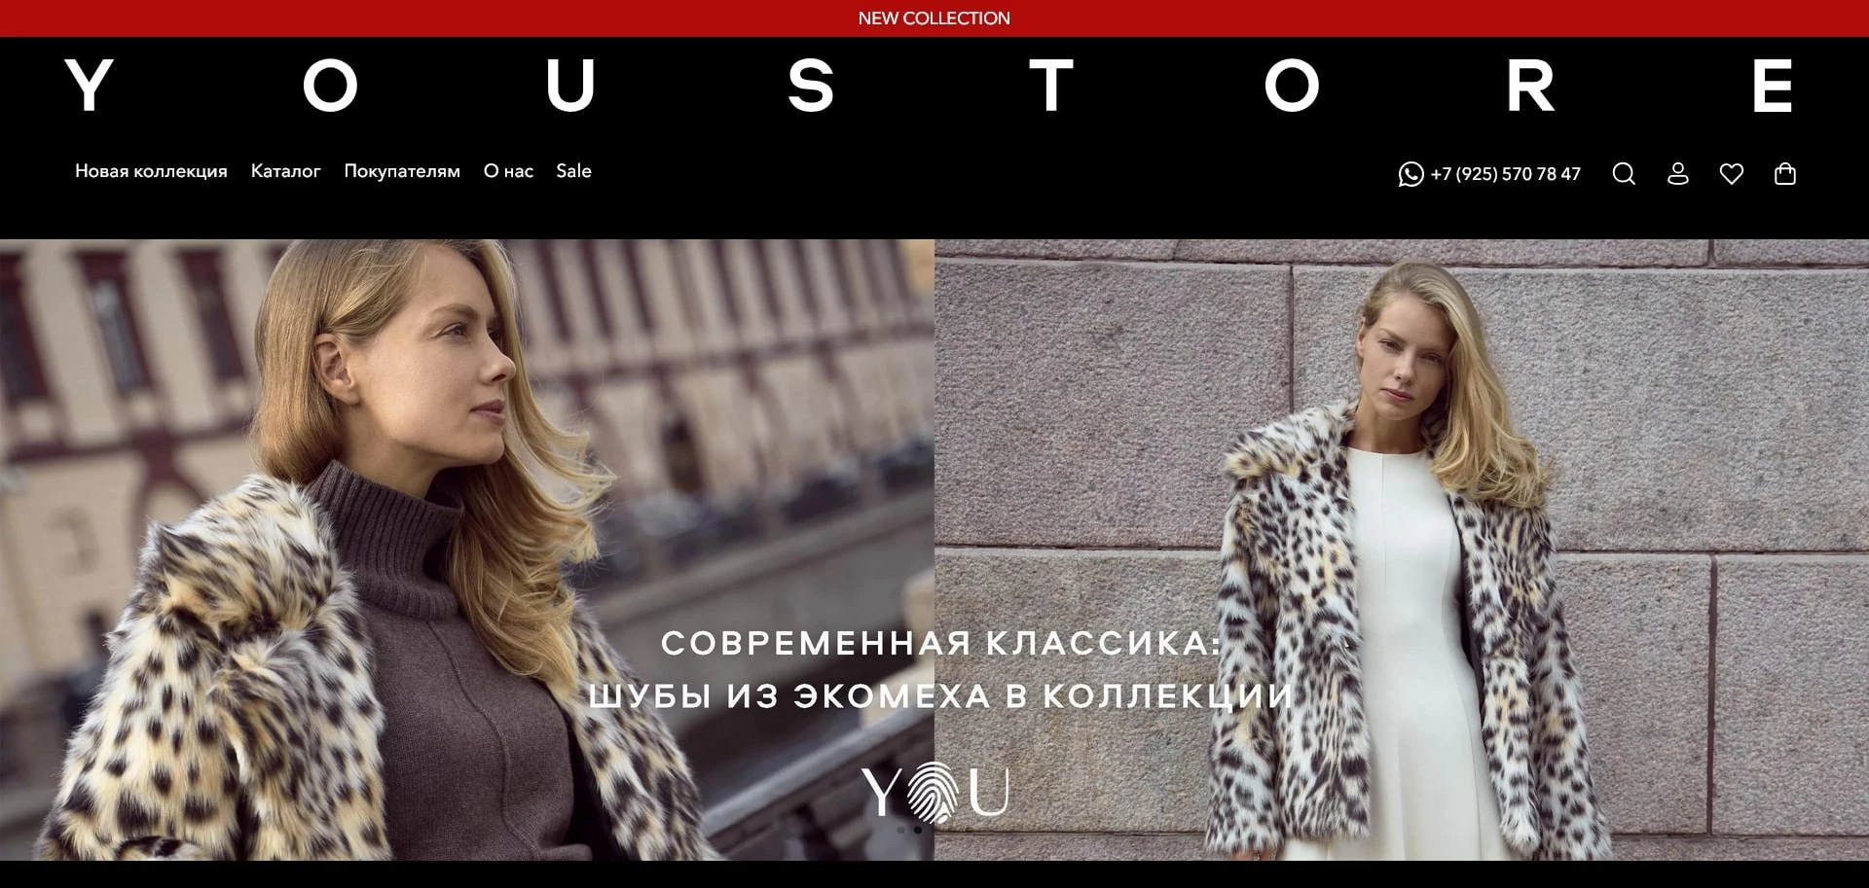The image size is (1869, 888).
Task: Click the left photo of woman in brown sweater
Action: pos(467,550)
